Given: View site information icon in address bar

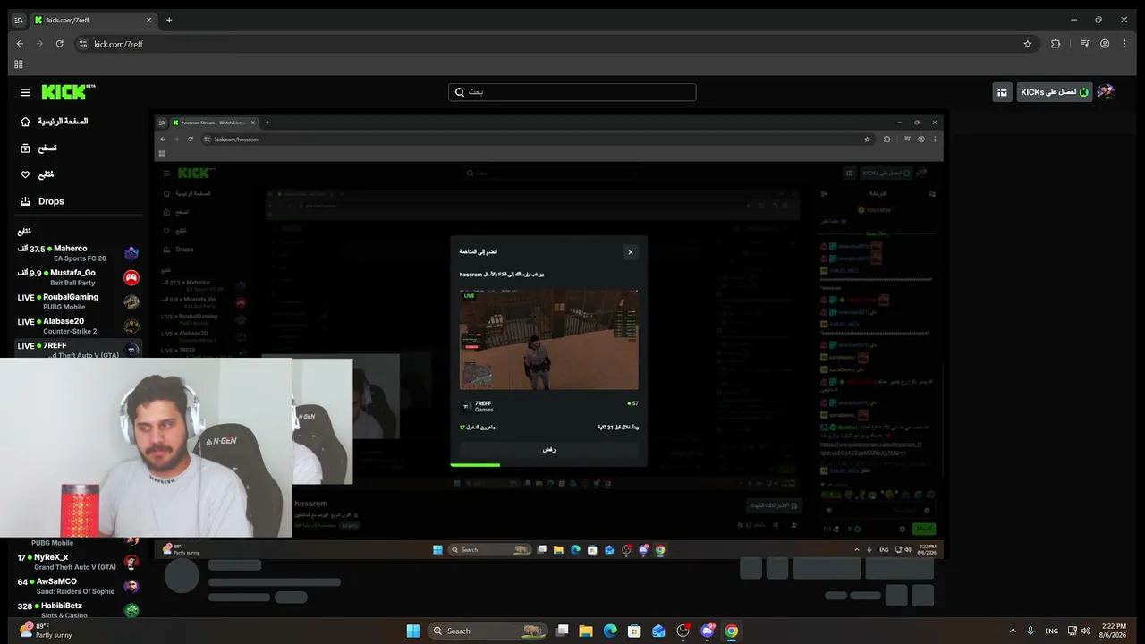Looking at the screenshot, I should pyautogui.click(x=83, y=44).
